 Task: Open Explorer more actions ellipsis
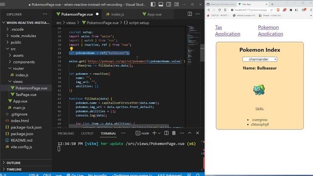pos(45,14)
